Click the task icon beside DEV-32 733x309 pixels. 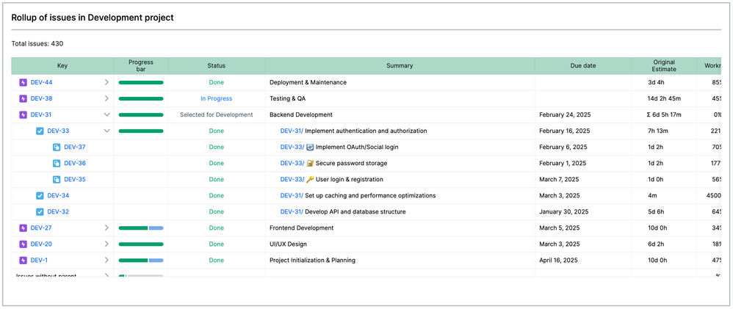[x=40, y=212]
